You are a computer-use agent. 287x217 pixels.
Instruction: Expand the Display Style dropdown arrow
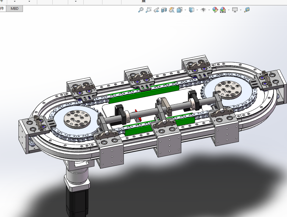[x=197, y=10]
